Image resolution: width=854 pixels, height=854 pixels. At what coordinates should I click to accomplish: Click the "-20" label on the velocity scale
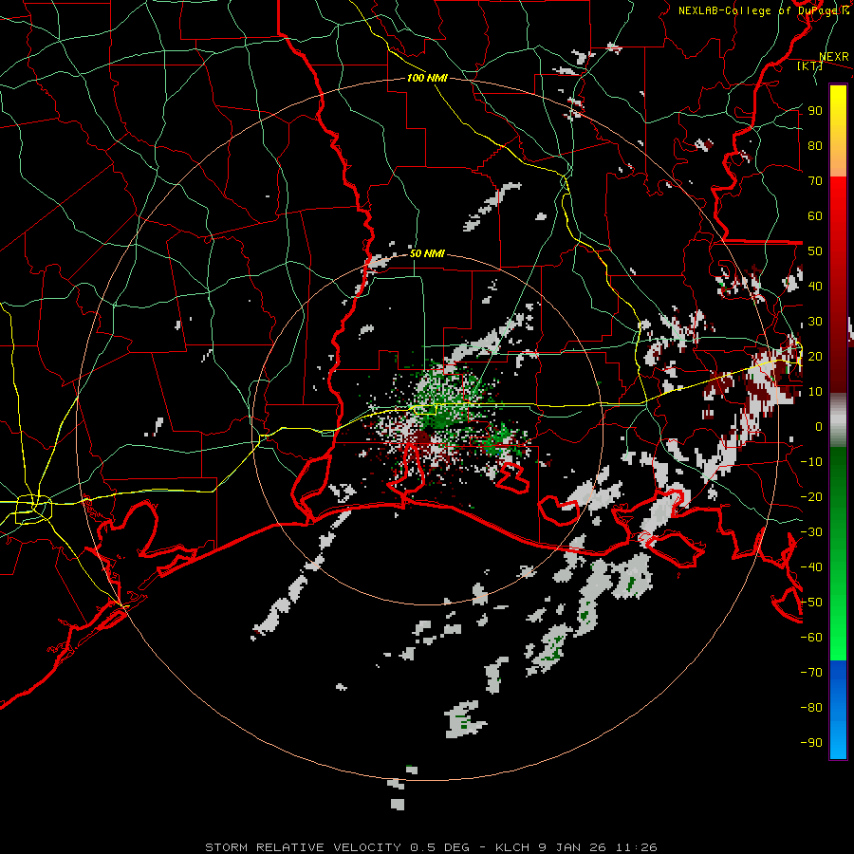tap(811, 497)
